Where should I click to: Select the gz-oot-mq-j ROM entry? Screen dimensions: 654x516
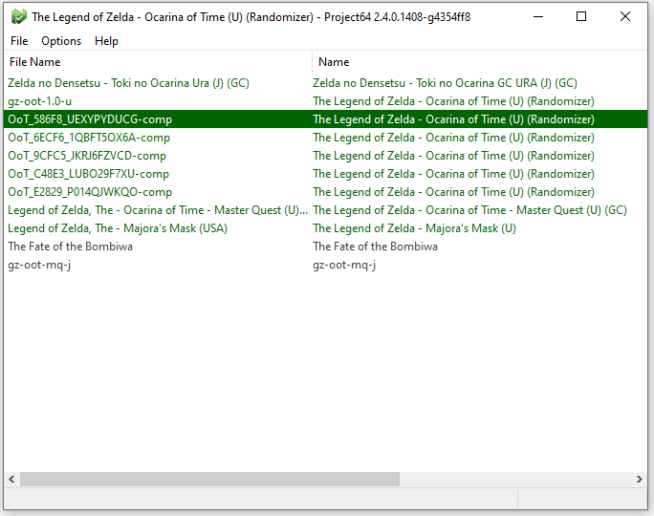pyautogui.click(x=39, y=265)
